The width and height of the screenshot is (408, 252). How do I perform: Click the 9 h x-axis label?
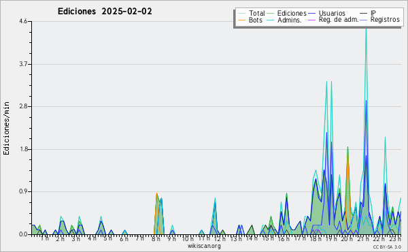(171, 238)
